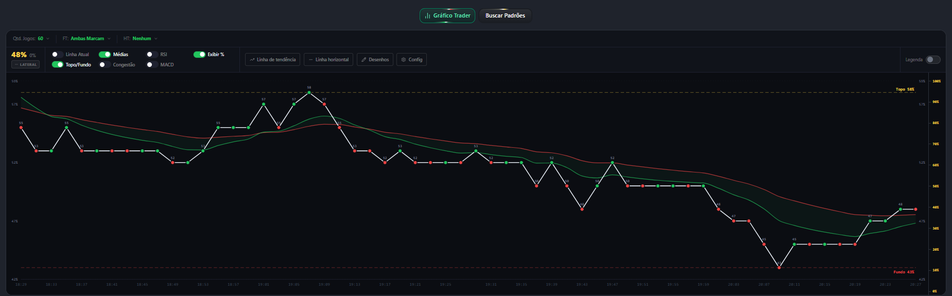Open the FT Ambas Marcam dropdown
Viewport: 952px width, 296px height.
(86, 39)
